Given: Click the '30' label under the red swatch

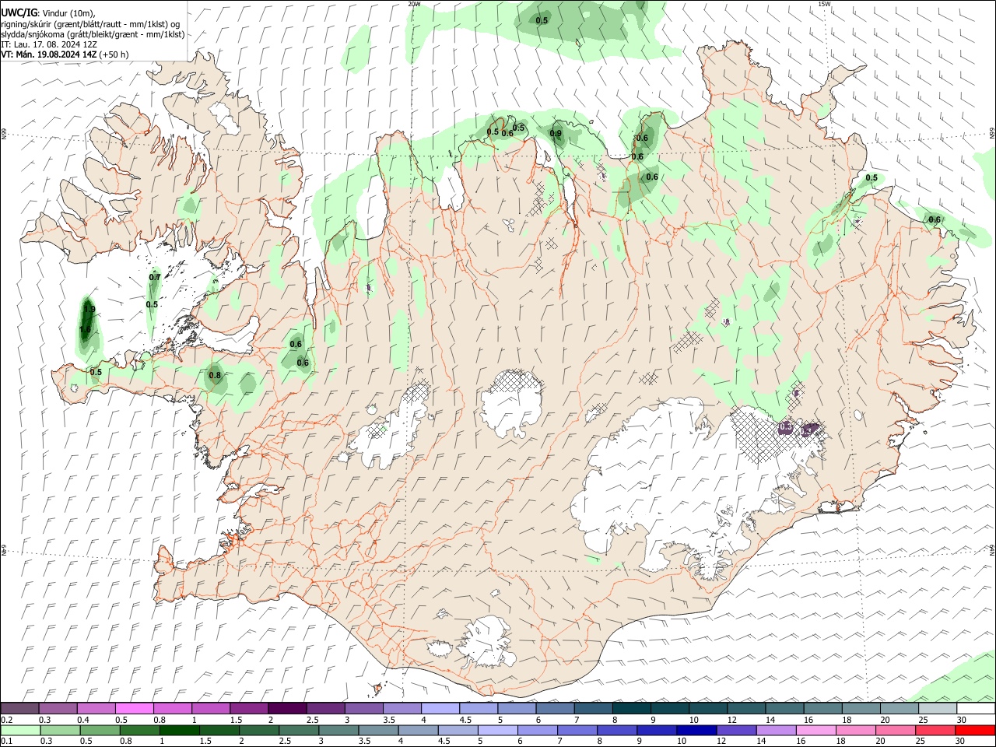Looking at the screenshot, I should 962,741.
